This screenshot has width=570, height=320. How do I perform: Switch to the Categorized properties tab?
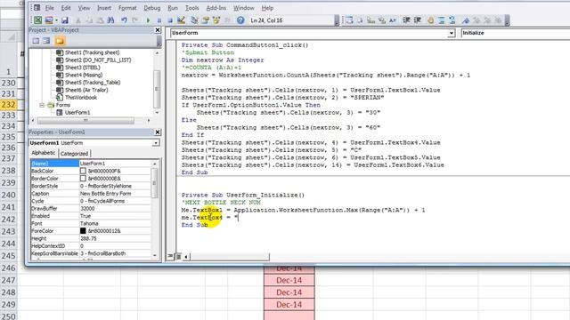click(x=74, y=154)
